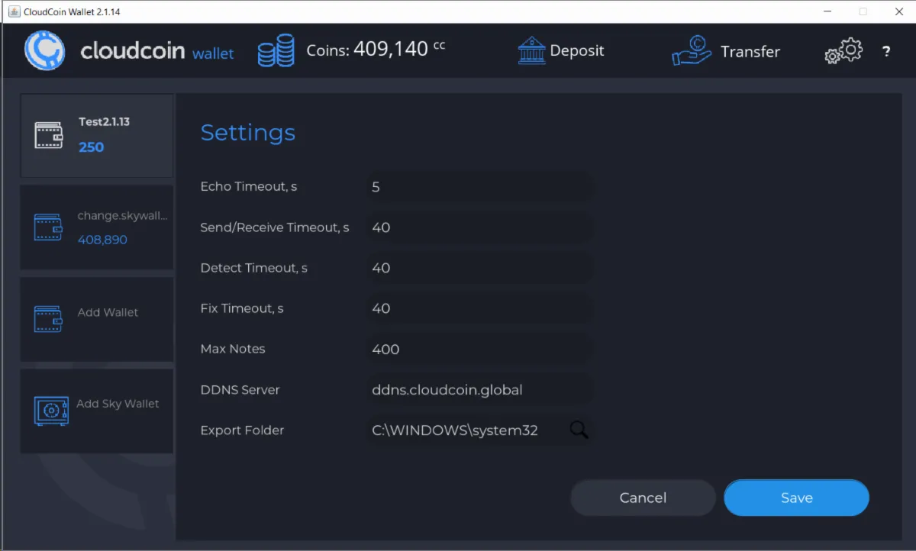Click the Transfer hand-coin icon
The image size is (916, 551).
click(x=692, y=51)
